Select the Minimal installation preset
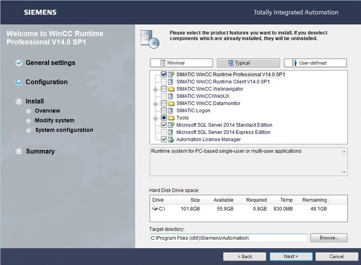This screenshot has width=361, height=265. tap(181, 63)
